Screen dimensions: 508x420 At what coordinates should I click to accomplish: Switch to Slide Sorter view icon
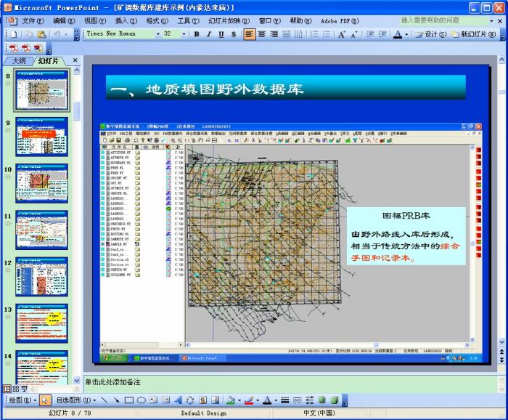(x=15, y=389)
